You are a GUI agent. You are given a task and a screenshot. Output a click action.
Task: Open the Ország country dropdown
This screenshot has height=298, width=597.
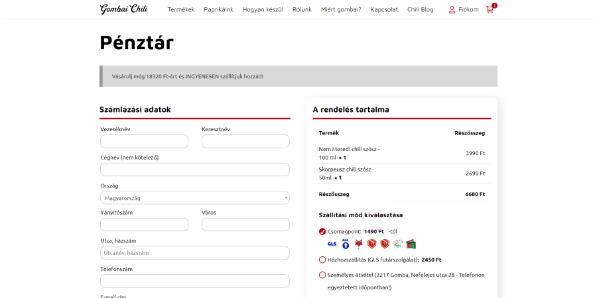pos(195,198)
